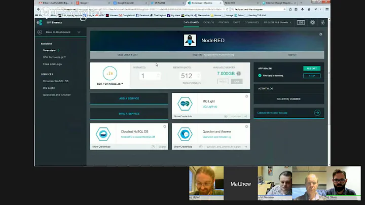The image size is (365, 205).
Task: Switch to the Google Calendar browser tab
Action: (x=130, y=3)
